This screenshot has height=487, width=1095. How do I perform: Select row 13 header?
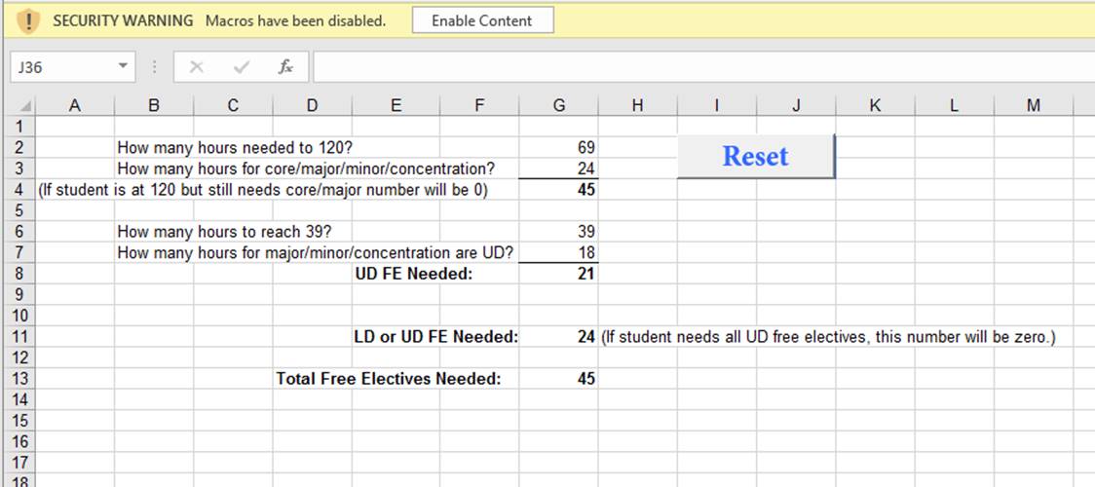[19, 379]
